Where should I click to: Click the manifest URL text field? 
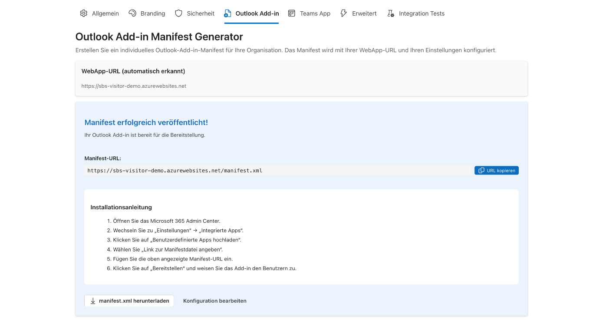coord(277,171)
